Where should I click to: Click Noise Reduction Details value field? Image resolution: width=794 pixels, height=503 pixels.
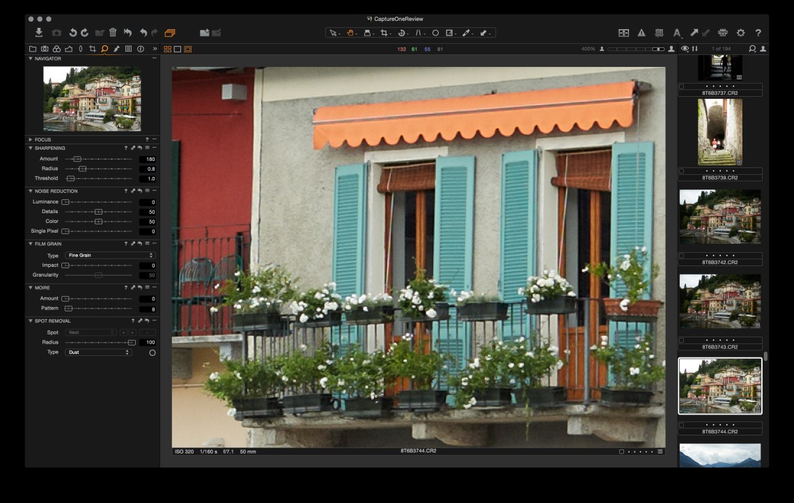148,212
